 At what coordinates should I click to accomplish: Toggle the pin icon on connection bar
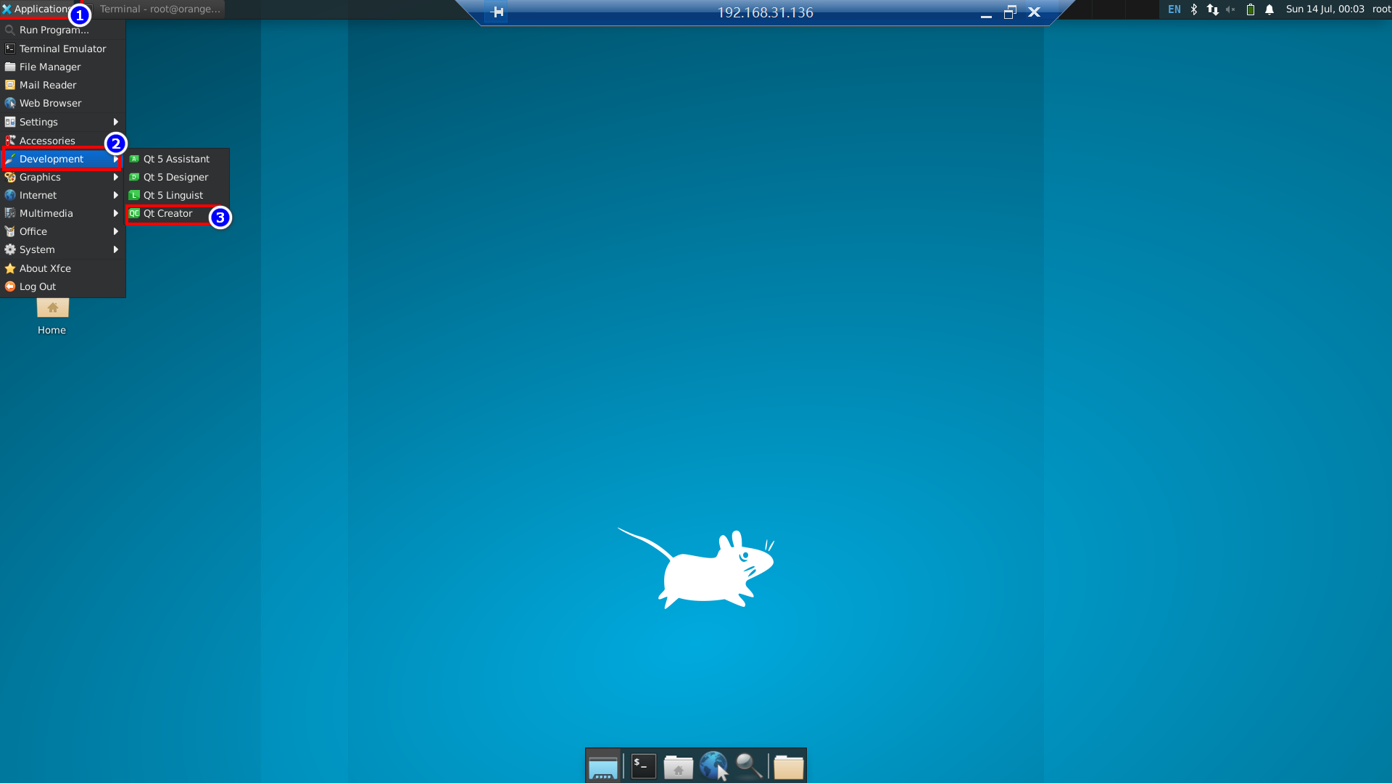tap(497, 12)
